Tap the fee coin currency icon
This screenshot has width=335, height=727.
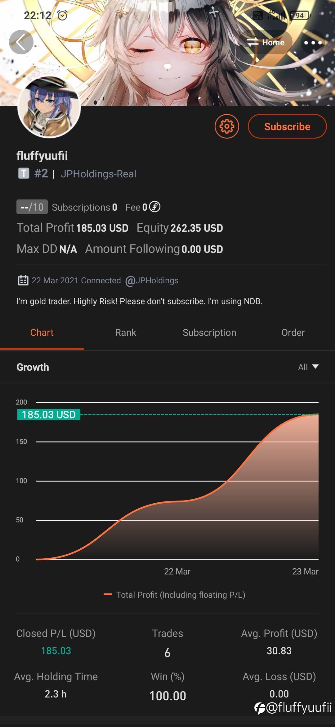tap(155, 207)
